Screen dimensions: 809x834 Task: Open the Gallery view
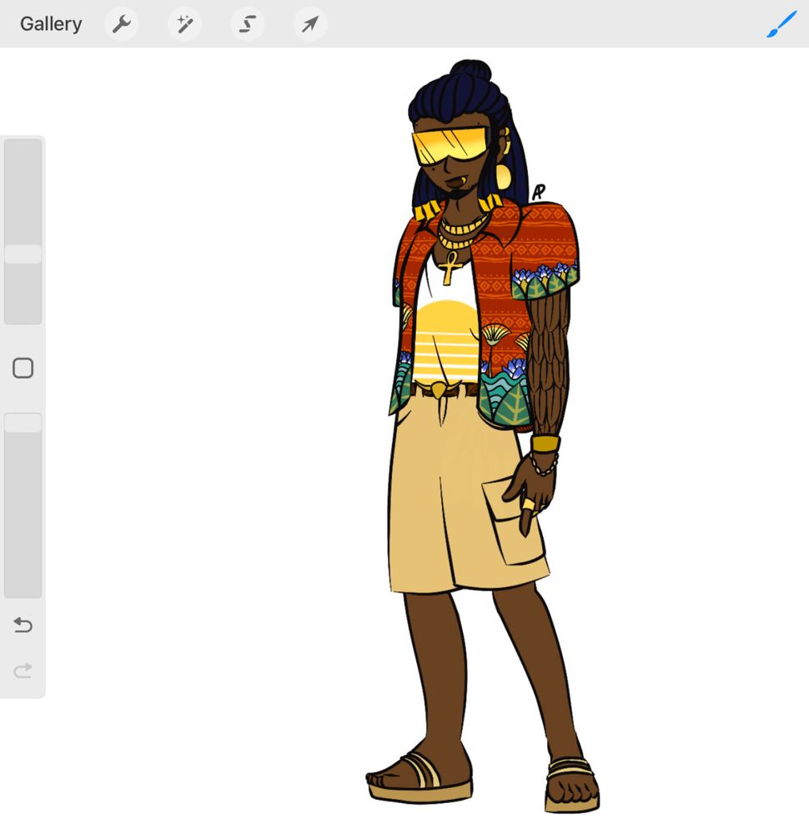pos(51,24)
